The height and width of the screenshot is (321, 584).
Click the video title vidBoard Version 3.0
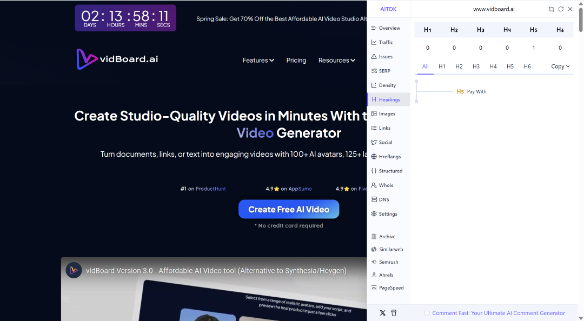(216, 271)
